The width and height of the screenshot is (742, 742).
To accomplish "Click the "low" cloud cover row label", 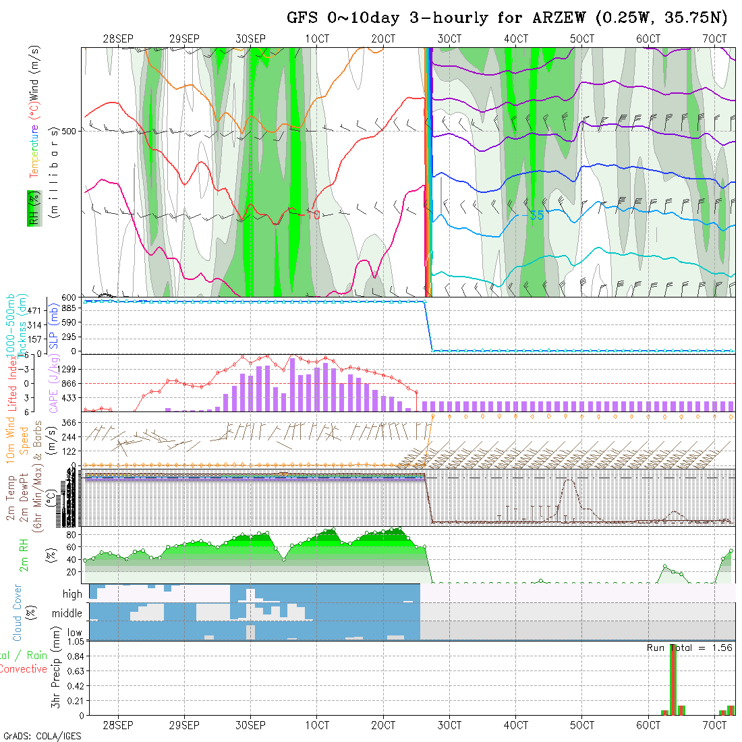I will 74,633.
